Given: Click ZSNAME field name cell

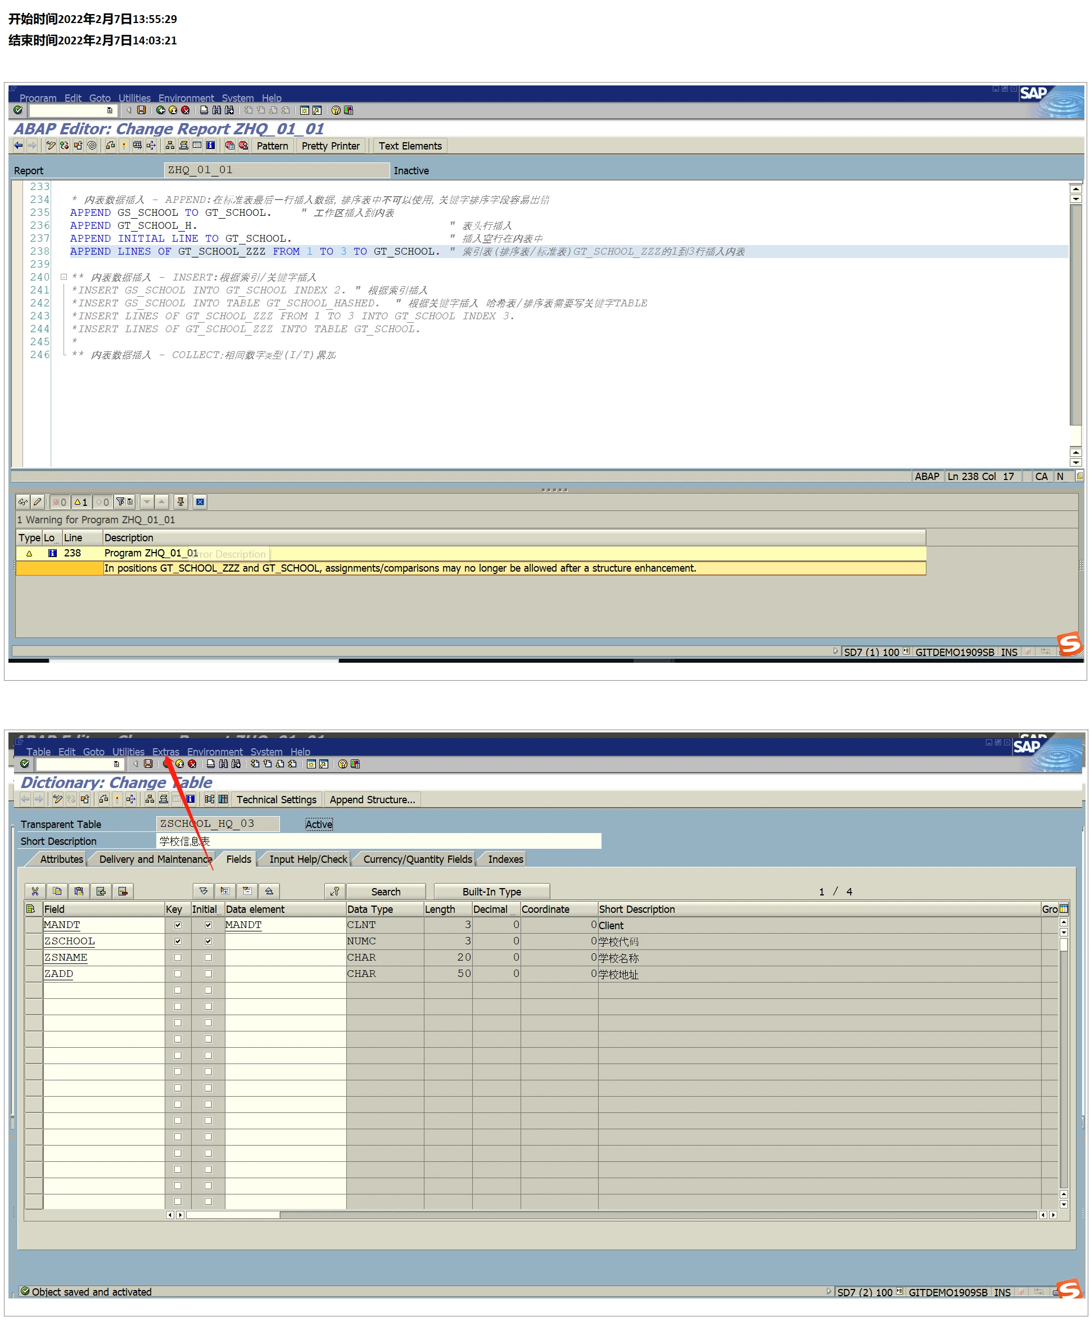Looking at the screenshot, I should 103,958.
